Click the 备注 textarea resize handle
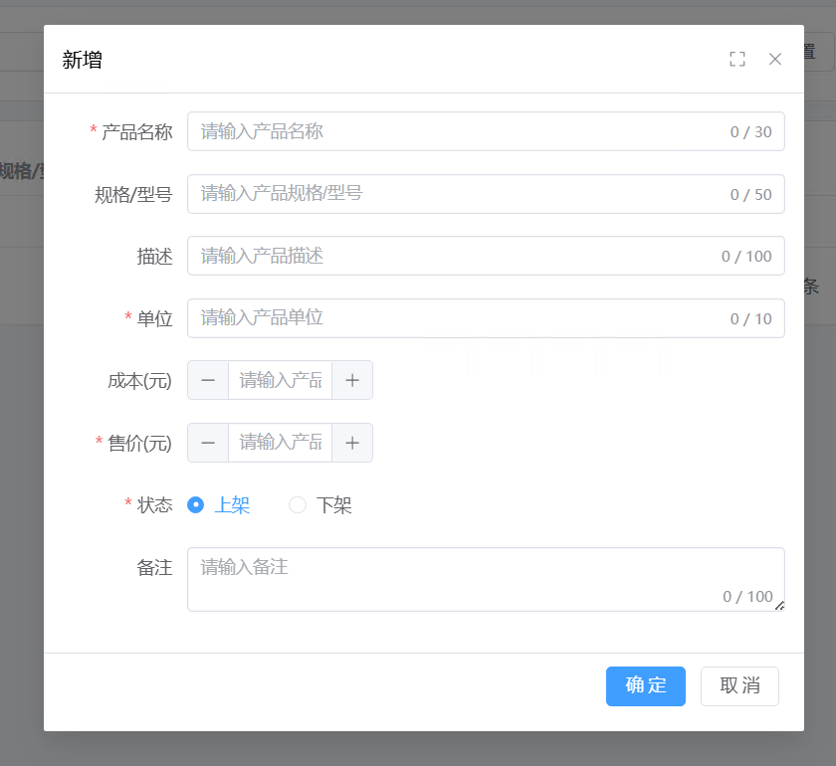Viewport: 836px width, 766px height. click(x=779, y=606)
